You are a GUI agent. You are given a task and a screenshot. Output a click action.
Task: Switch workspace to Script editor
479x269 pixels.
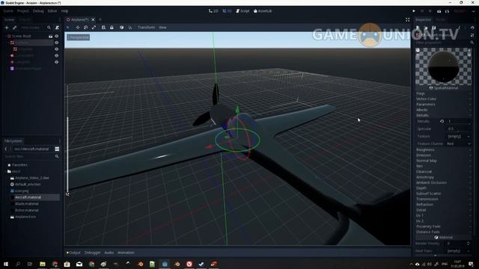(x=242, y=11)
